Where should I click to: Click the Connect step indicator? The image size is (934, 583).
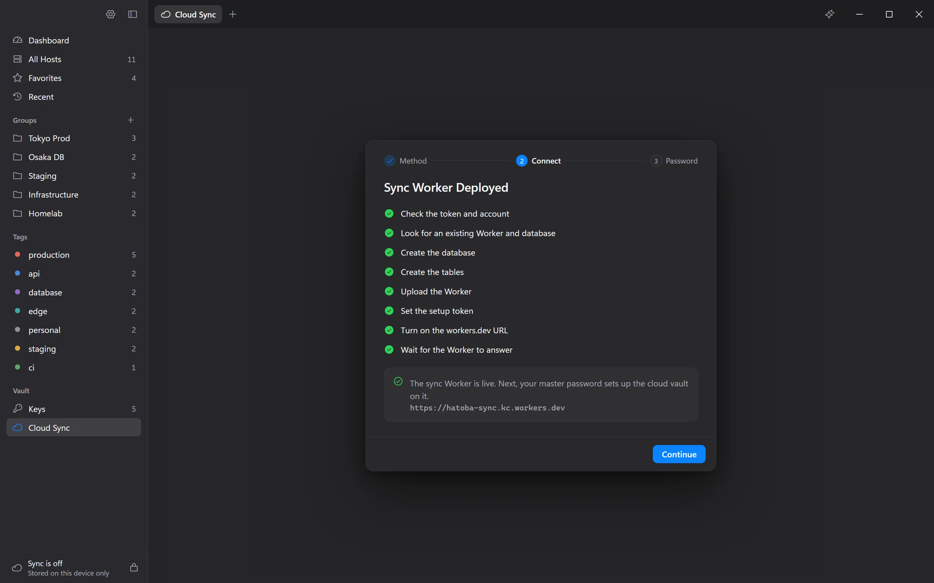point(538,161)
